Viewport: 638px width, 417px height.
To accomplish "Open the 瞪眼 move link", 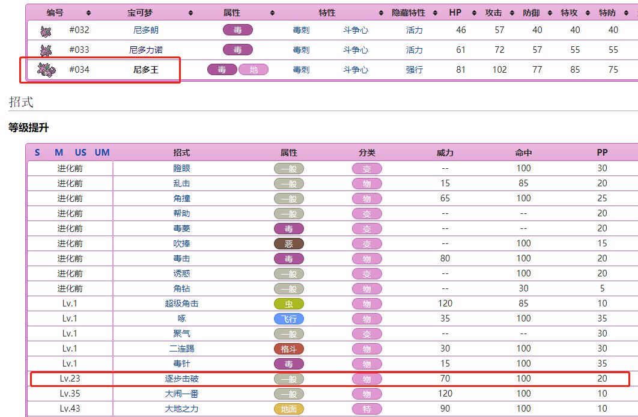I will pos(181,168).
